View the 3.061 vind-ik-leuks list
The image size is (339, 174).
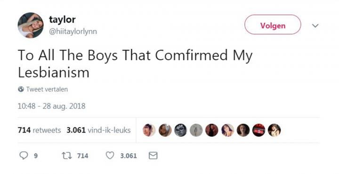click(x=98, y=130)
